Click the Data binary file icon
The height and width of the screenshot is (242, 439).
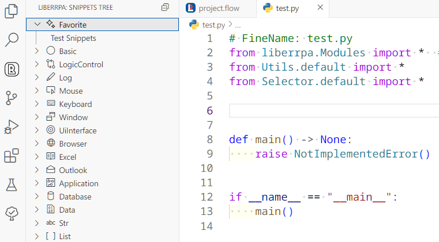51,209
